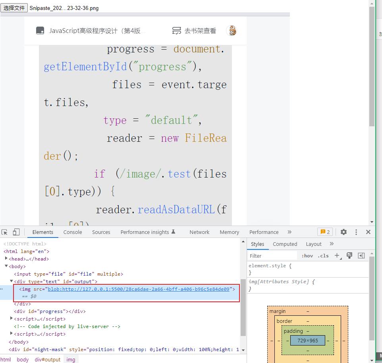This screenshot has width=382, height=363.
Task: Collapse the body element node
Action: pyautogui.click(x=6, y=266)
